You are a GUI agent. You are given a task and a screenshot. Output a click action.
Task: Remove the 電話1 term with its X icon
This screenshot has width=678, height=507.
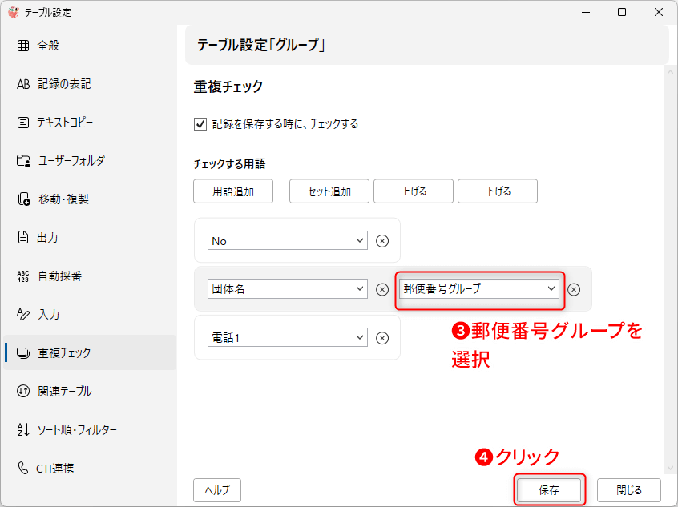point(382,338)
